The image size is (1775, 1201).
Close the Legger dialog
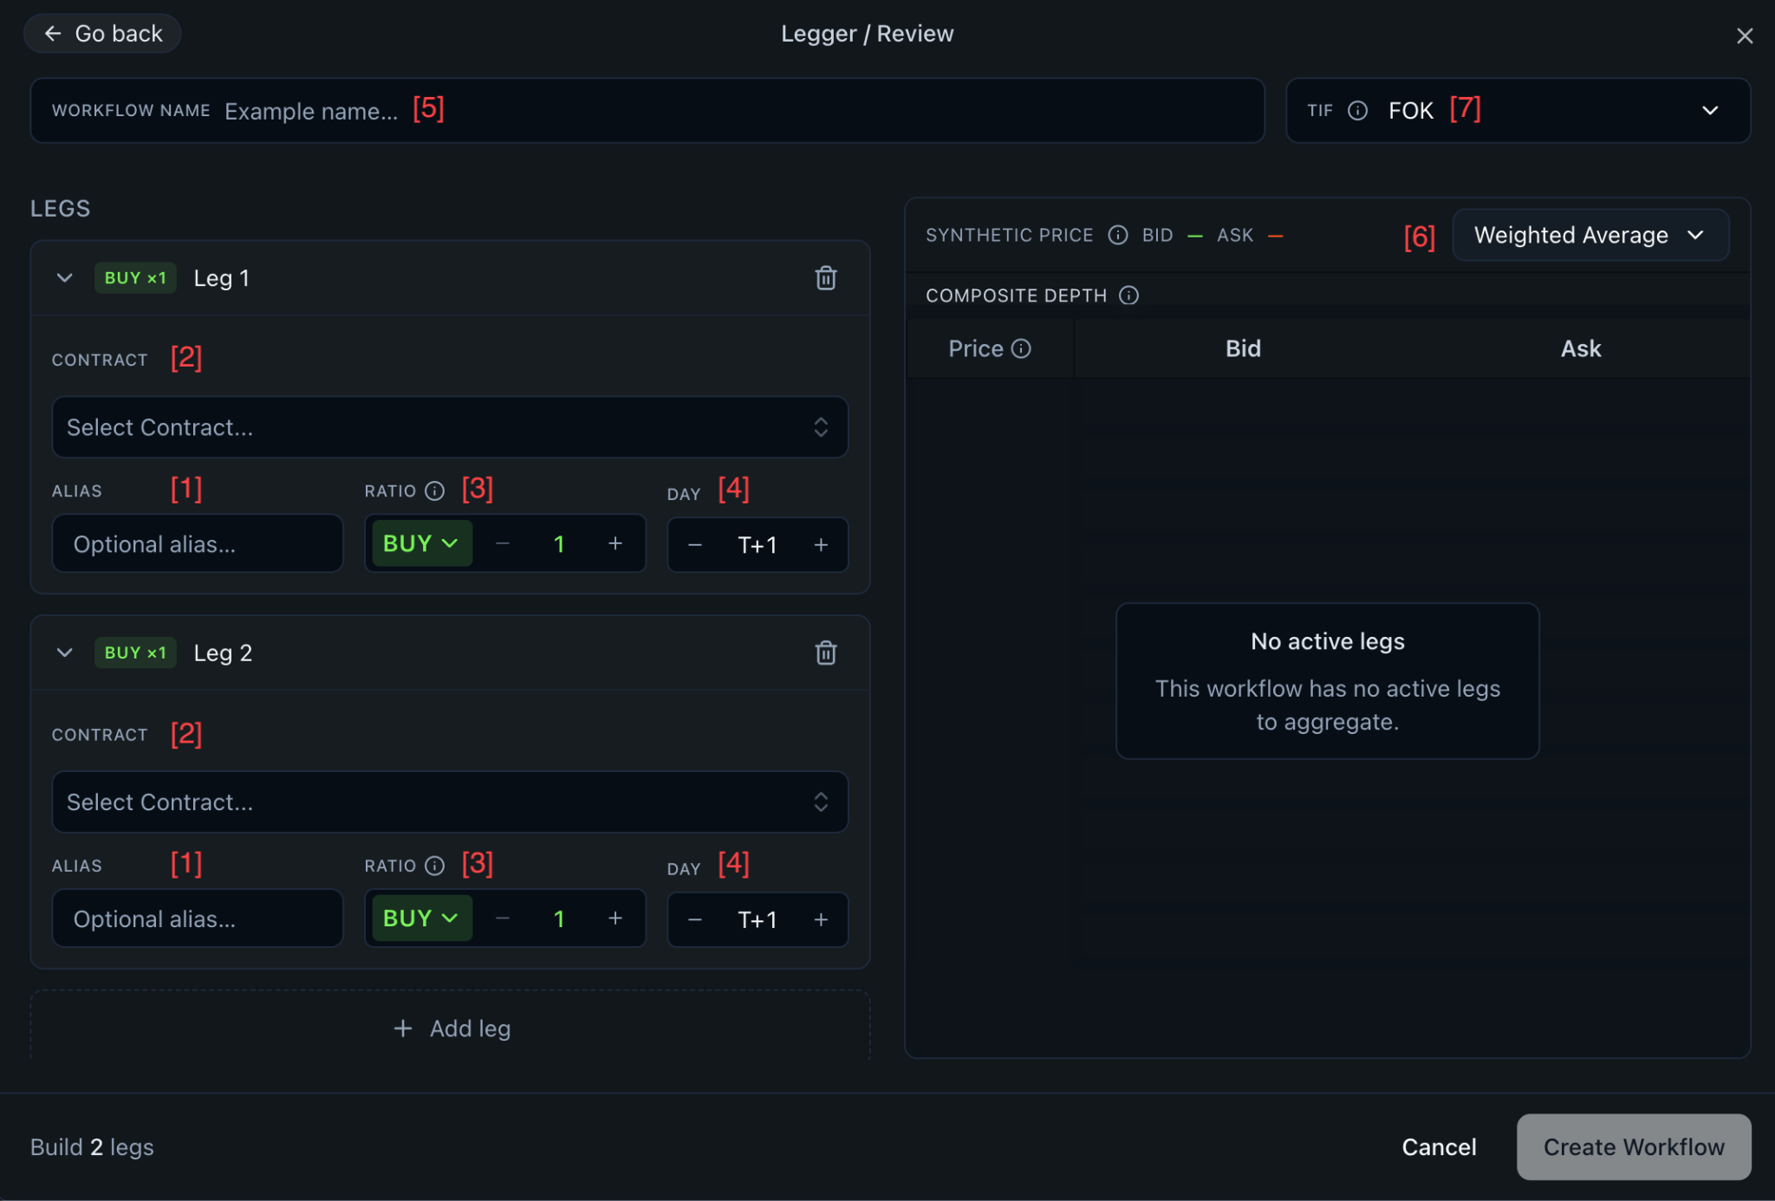[x=1745, y=36]
